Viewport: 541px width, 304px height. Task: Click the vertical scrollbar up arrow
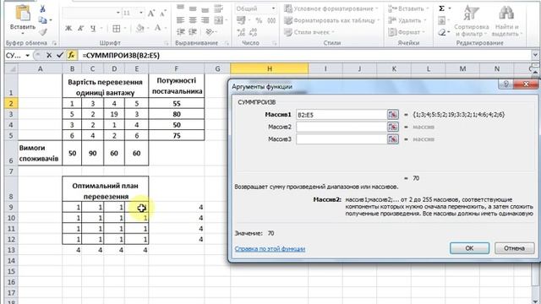click(535, 71)
